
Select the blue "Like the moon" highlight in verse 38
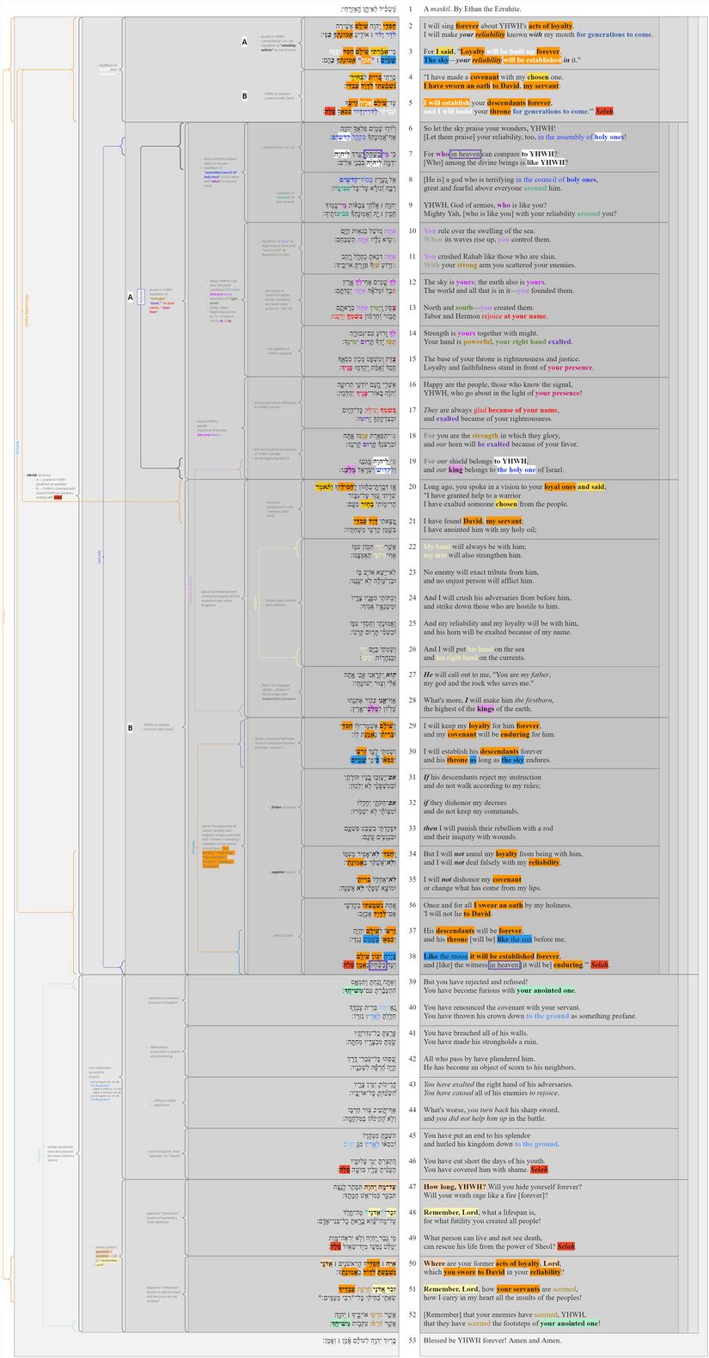pos(445,956)
